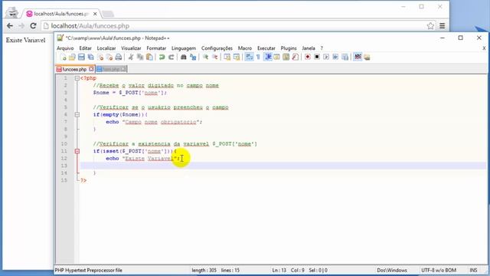Open the Chrome hamburger menu
This screenshot has height=276, width=490.
(443, 26)
